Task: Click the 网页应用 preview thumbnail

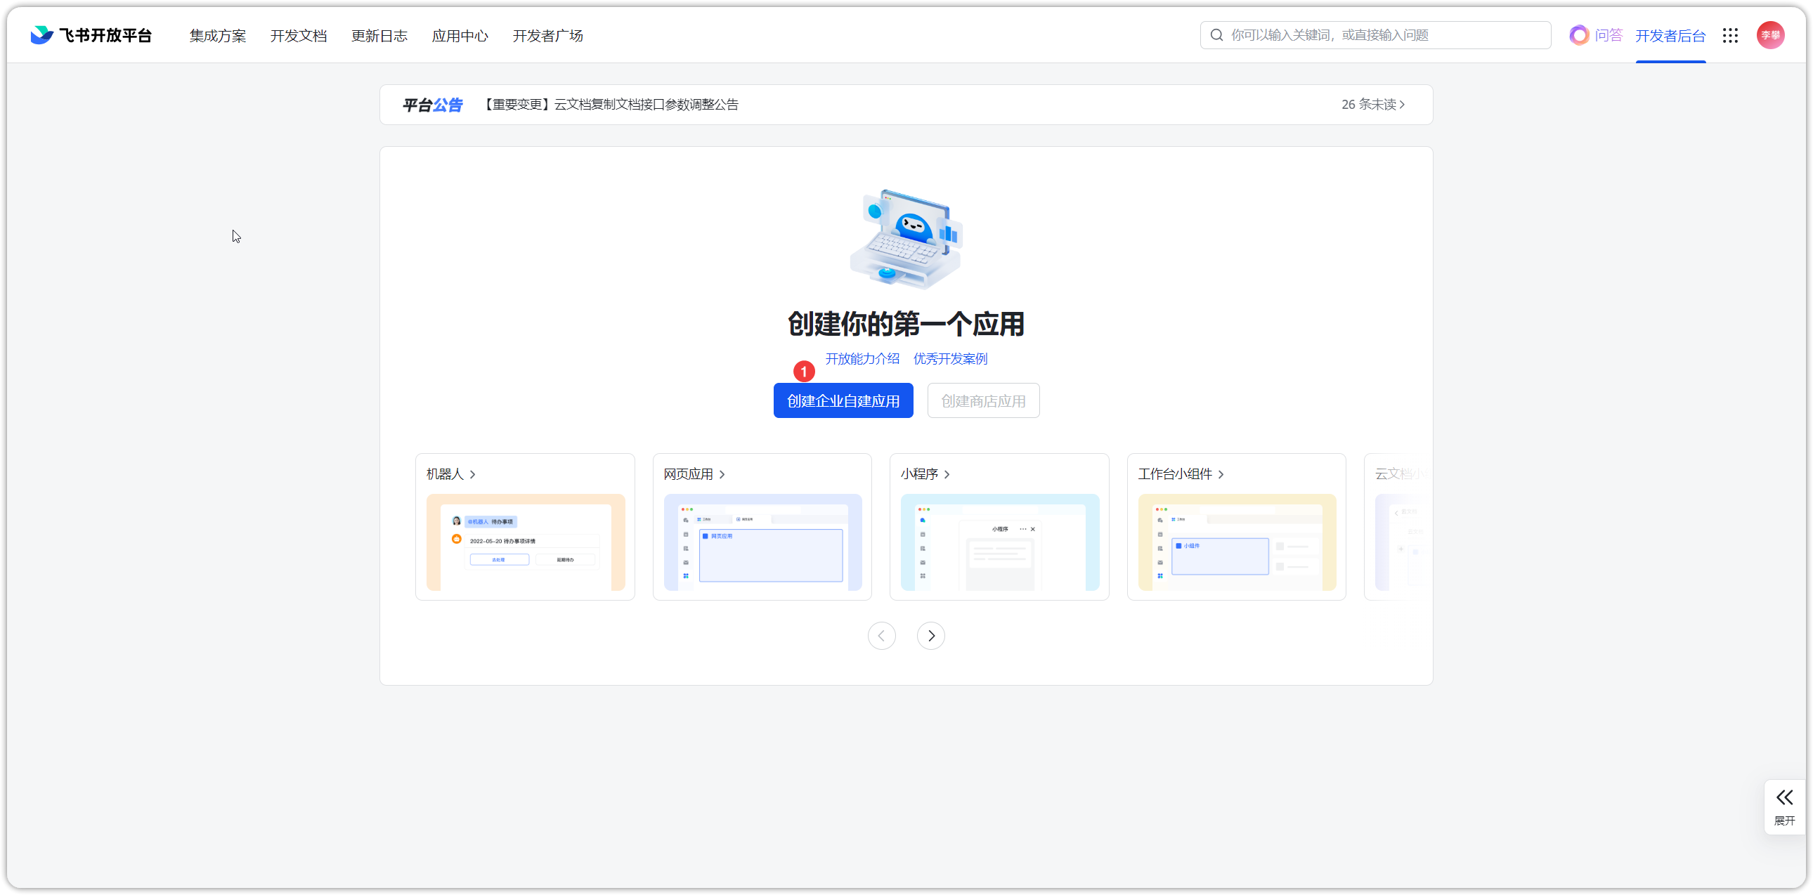Action: click(763, 542)
